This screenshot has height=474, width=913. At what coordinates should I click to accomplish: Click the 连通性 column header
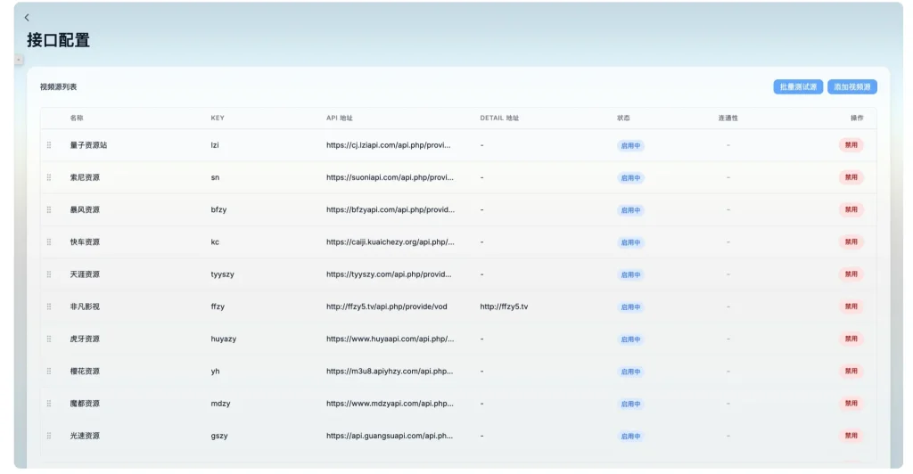tap(728, 118)
